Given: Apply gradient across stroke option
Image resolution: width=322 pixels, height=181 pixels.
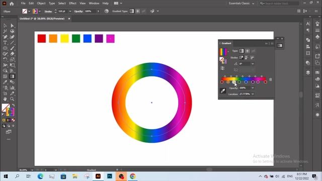Looking at the screenshot, I should click(x=252, y=58).
